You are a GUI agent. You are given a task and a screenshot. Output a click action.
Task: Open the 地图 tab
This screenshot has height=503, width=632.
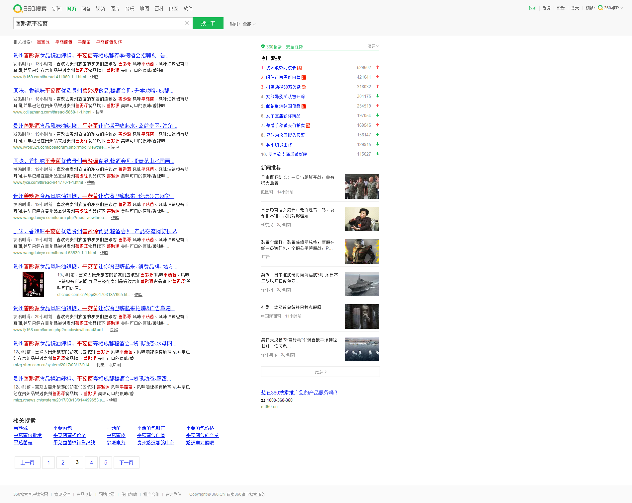tap(144, 9)
